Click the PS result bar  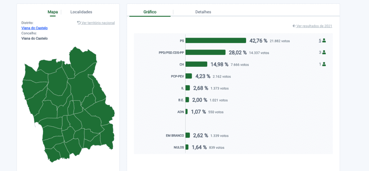pyautogui.click(x=216, y=41)
